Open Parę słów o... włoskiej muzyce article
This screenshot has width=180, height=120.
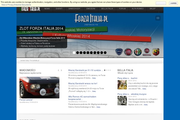(x=132, y=94)
